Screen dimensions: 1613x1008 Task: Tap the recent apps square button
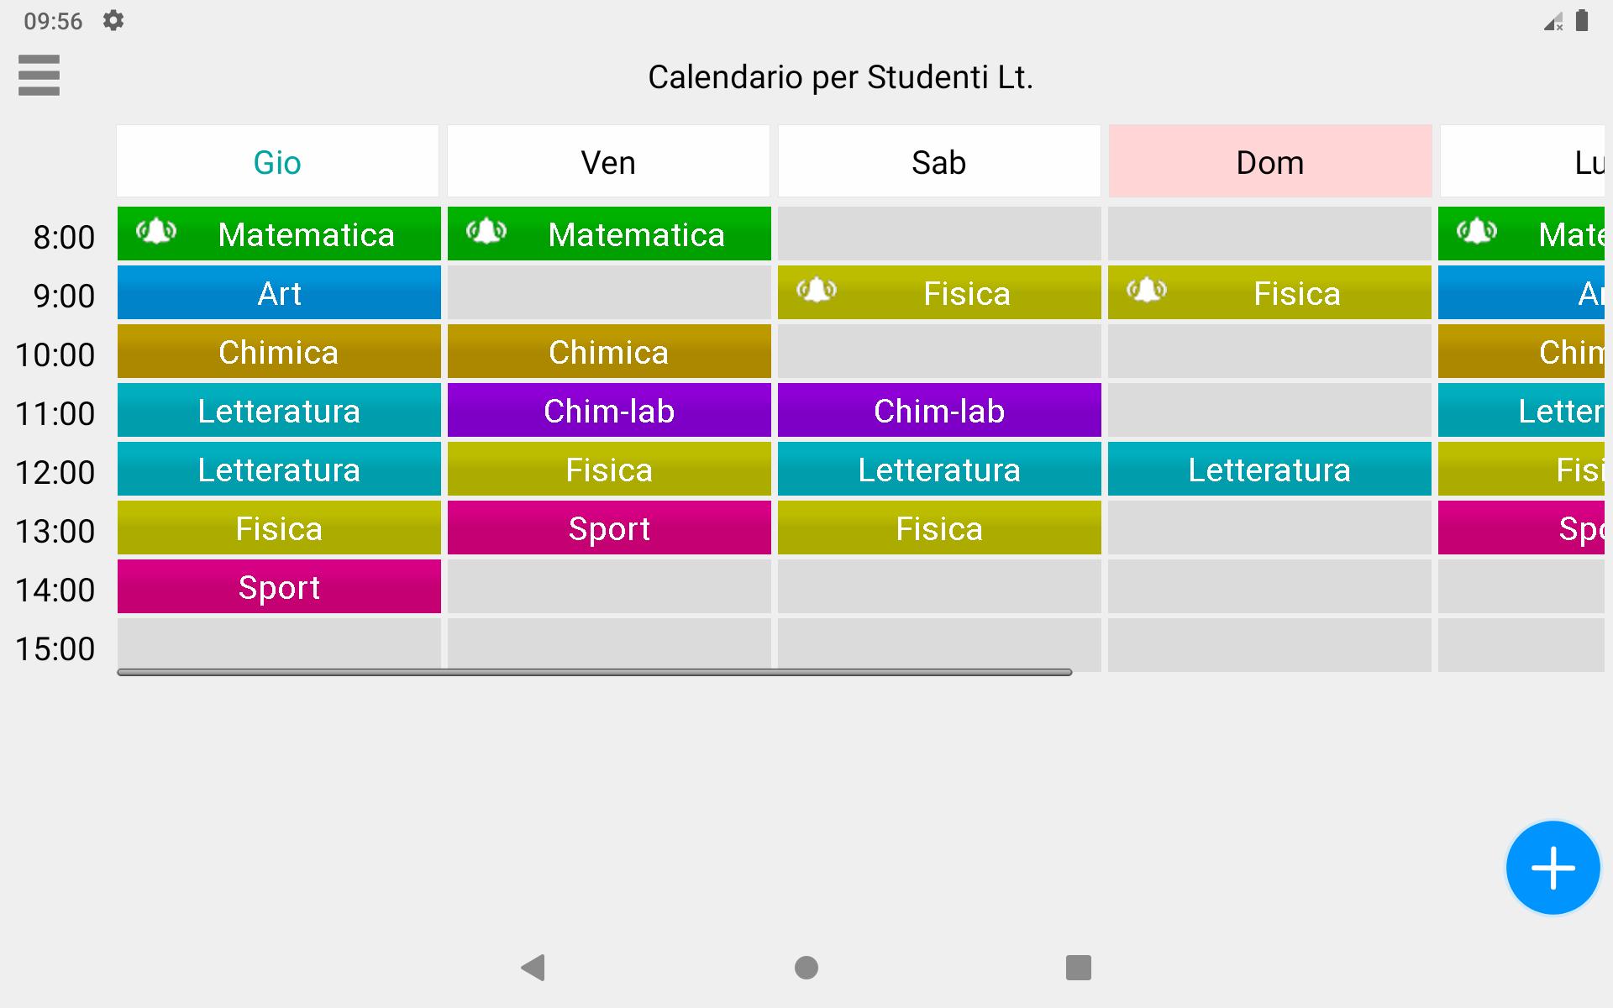click(x=1079, y=968)
